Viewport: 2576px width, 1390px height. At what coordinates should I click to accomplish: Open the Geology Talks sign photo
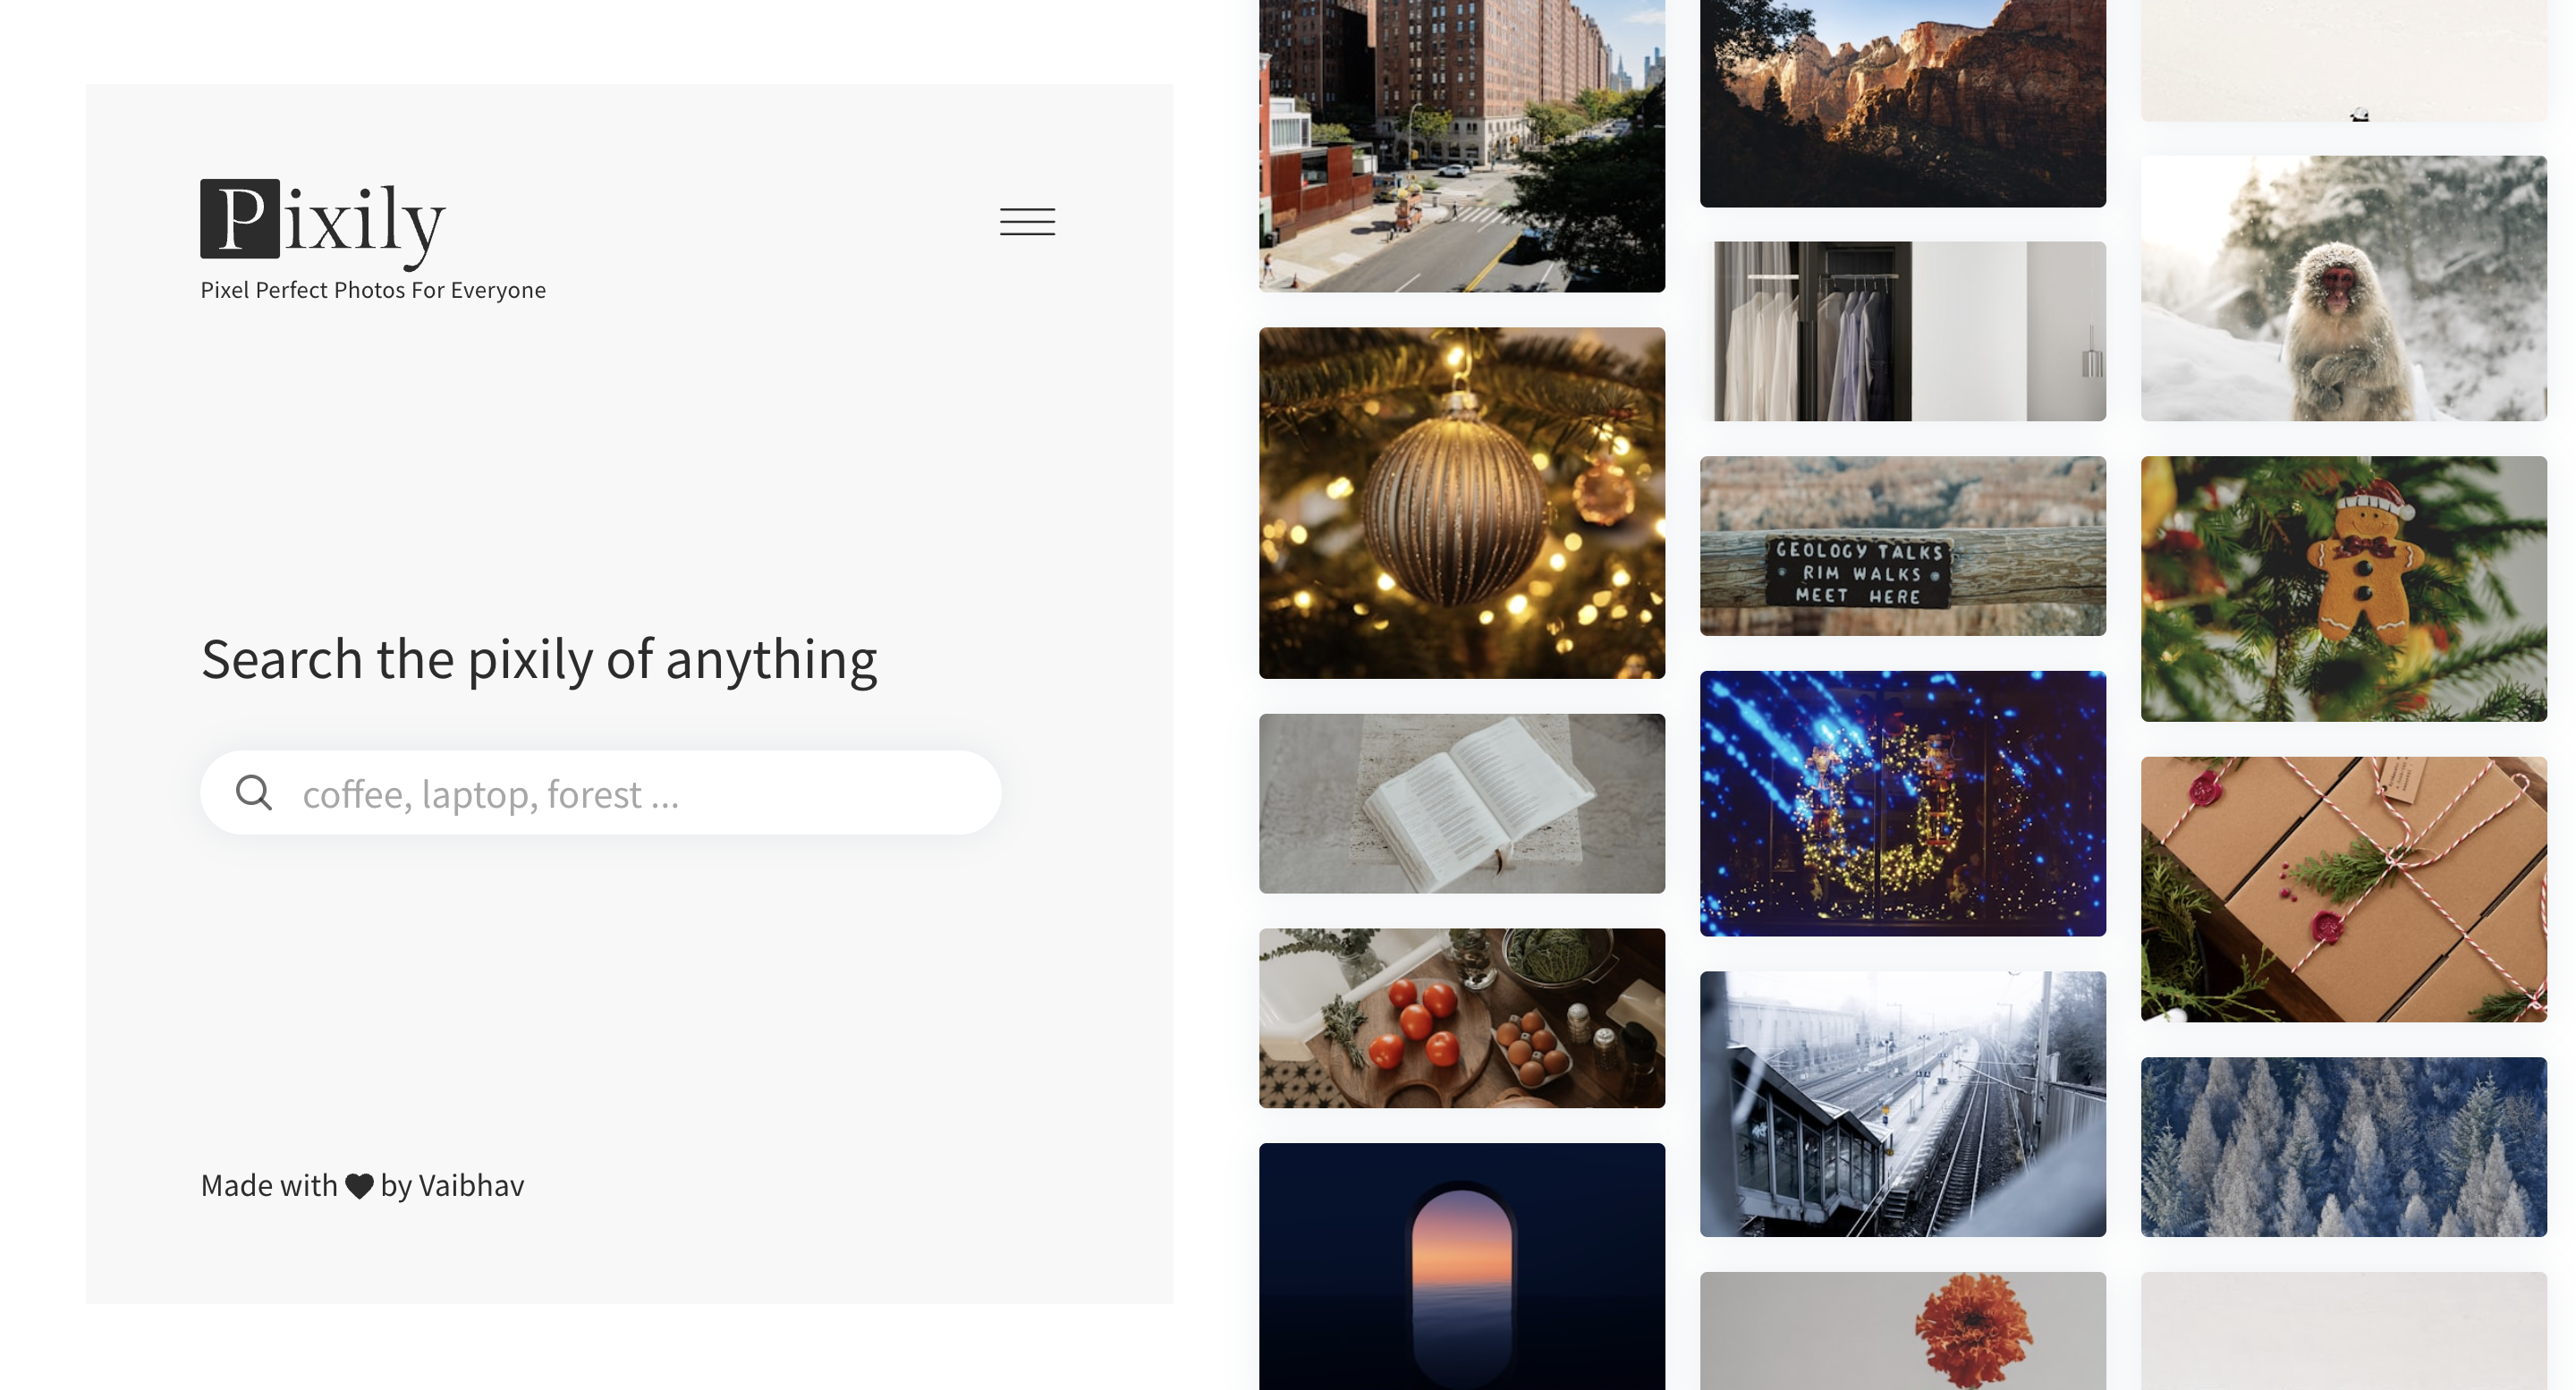1903,546
